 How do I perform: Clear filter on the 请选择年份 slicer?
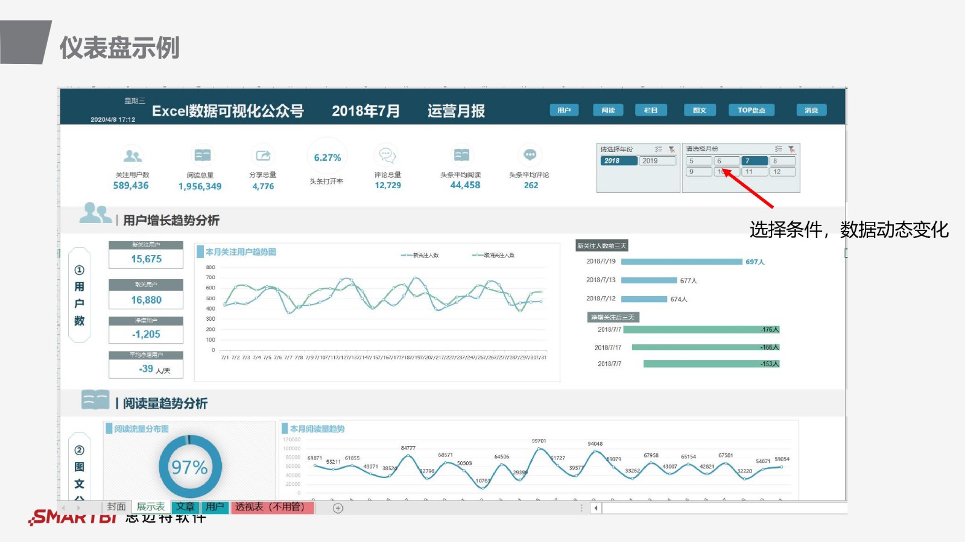pyautogui.click(x=671, y=149)
